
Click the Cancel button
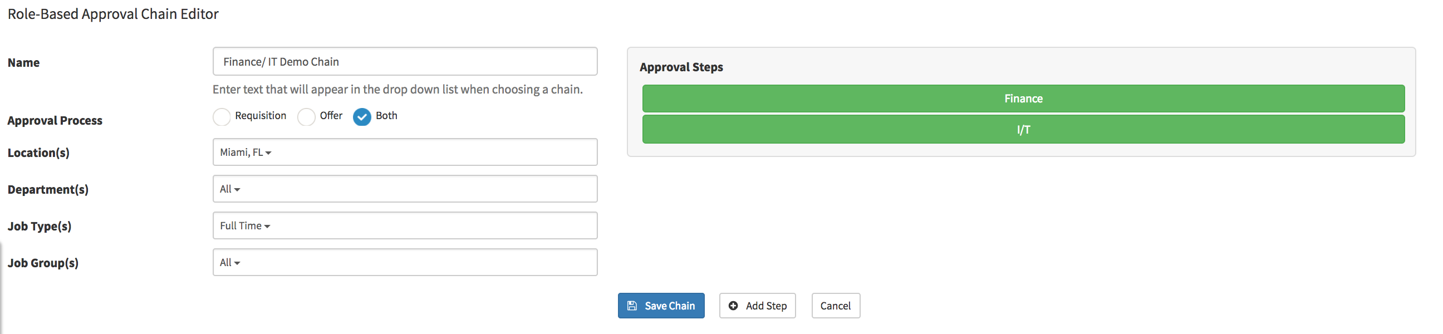835,306
